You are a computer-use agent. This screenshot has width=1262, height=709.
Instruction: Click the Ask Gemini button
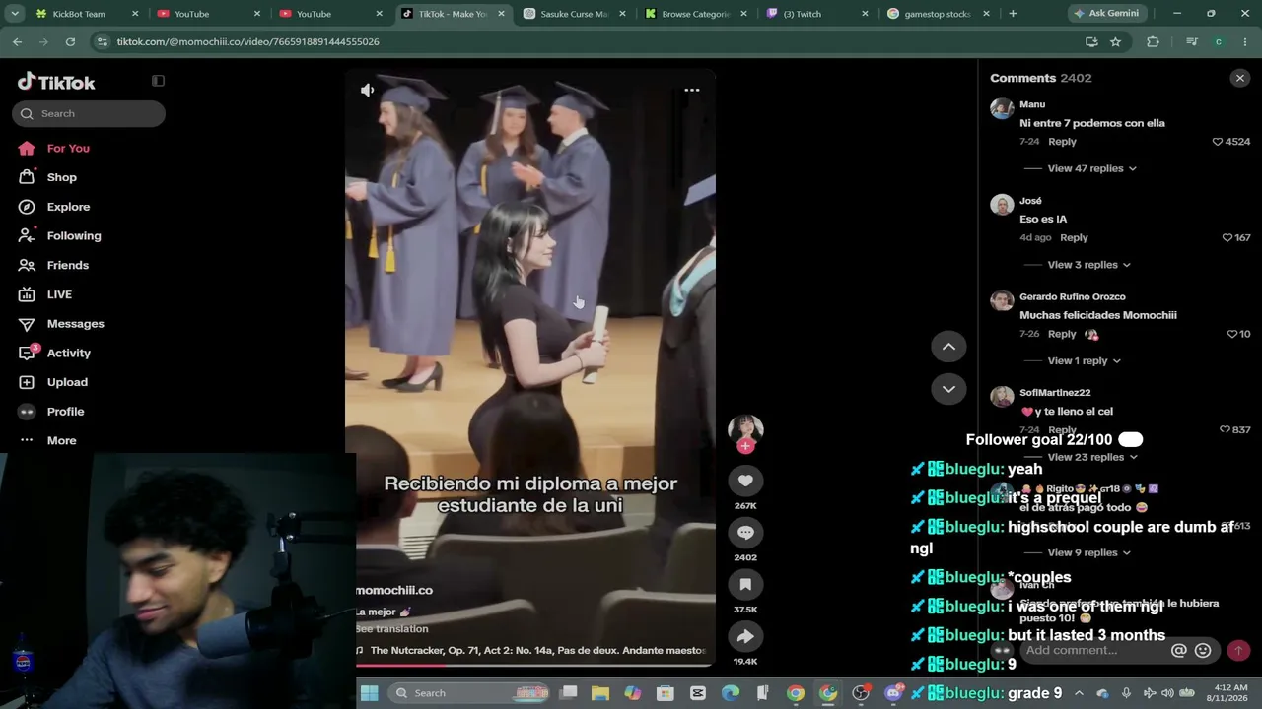(1106, 14)
